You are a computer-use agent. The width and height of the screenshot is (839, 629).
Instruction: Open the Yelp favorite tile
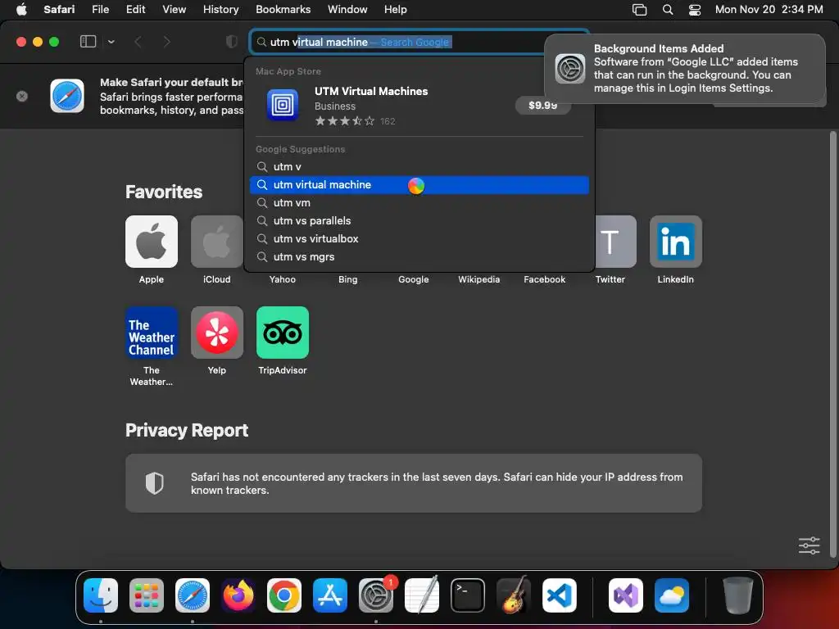click(216, 333)
